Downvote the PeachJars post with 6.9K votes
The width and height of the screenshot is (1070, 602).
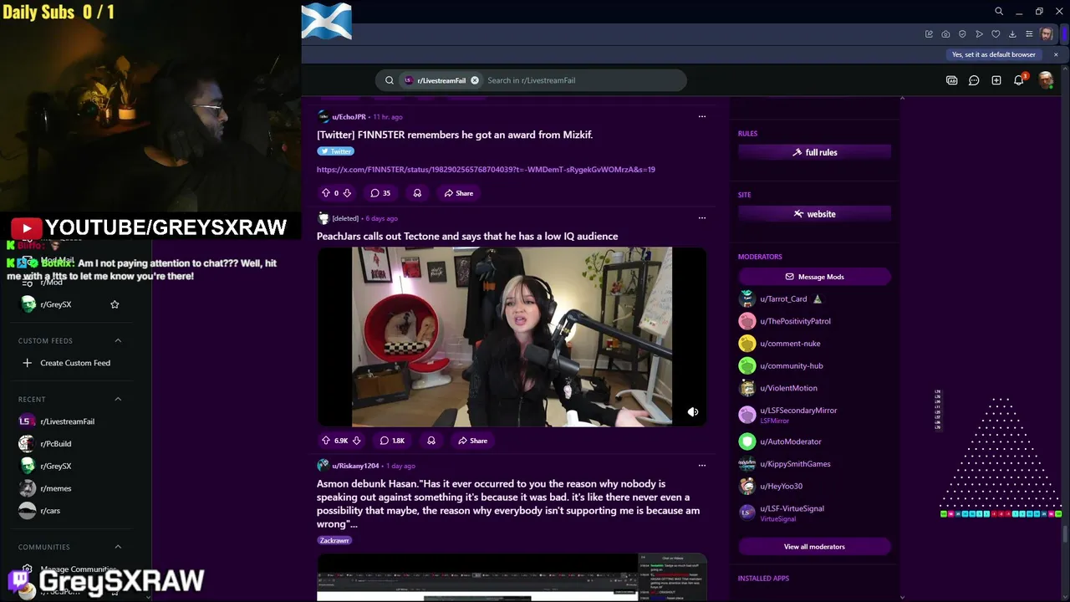pos(357,441)
